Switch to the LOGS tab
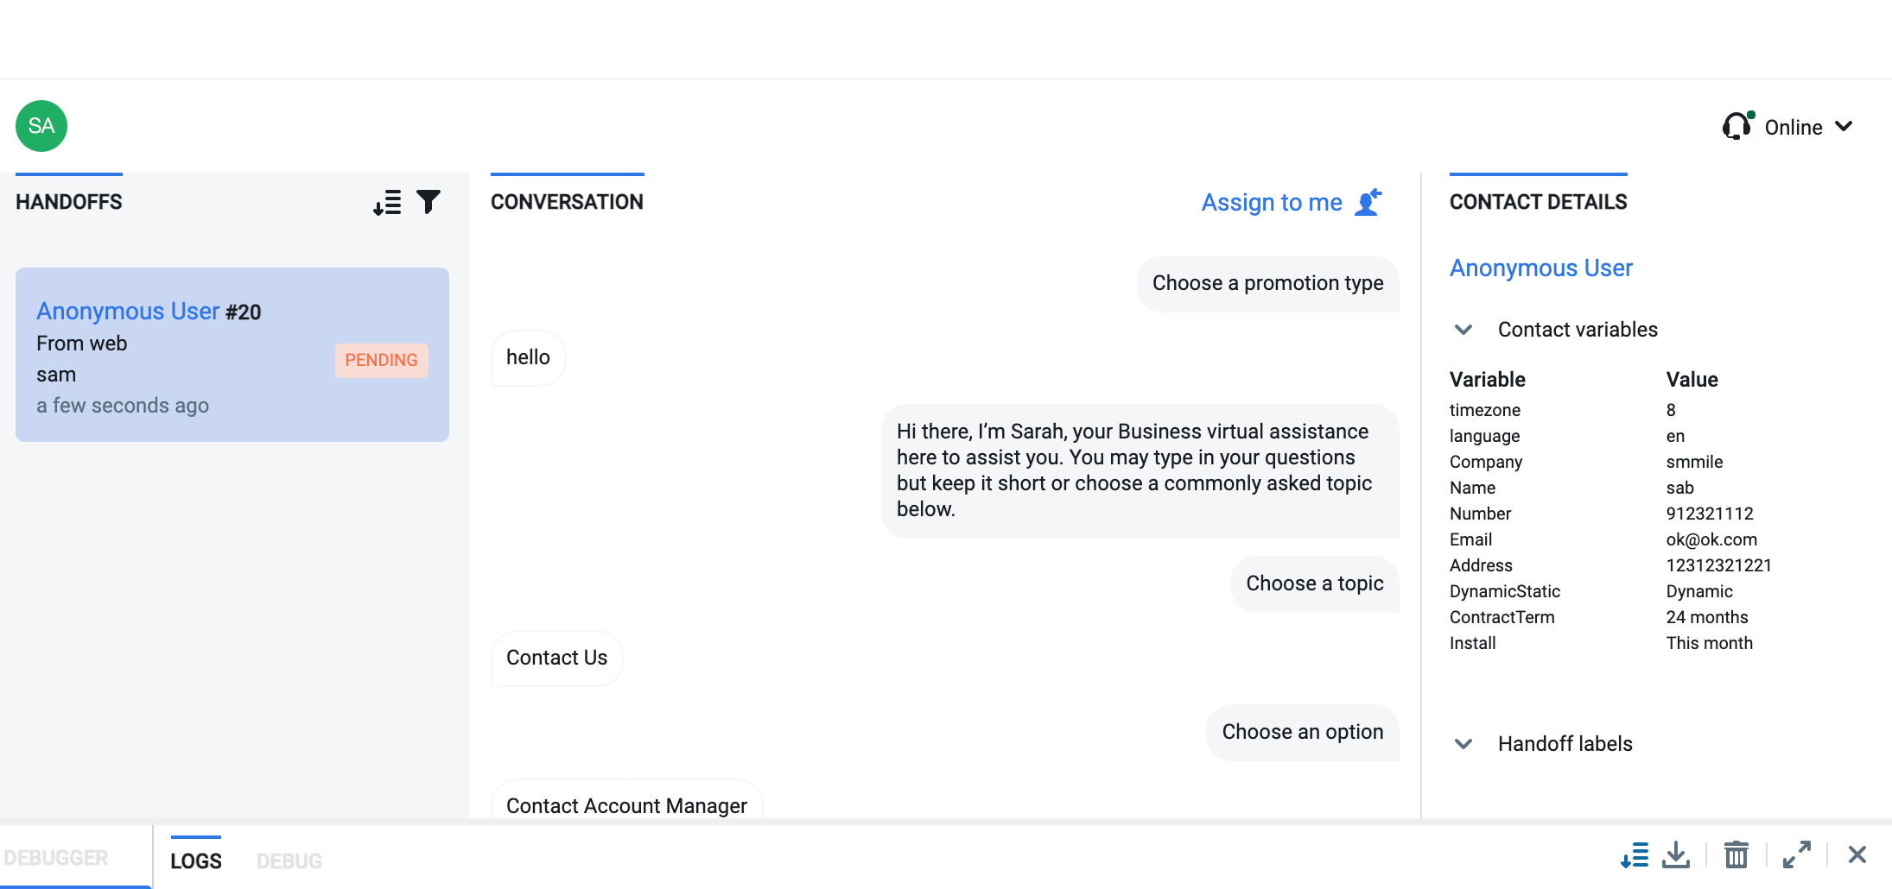The height and width of the screenshot is (889, 1892). [196, 861]
